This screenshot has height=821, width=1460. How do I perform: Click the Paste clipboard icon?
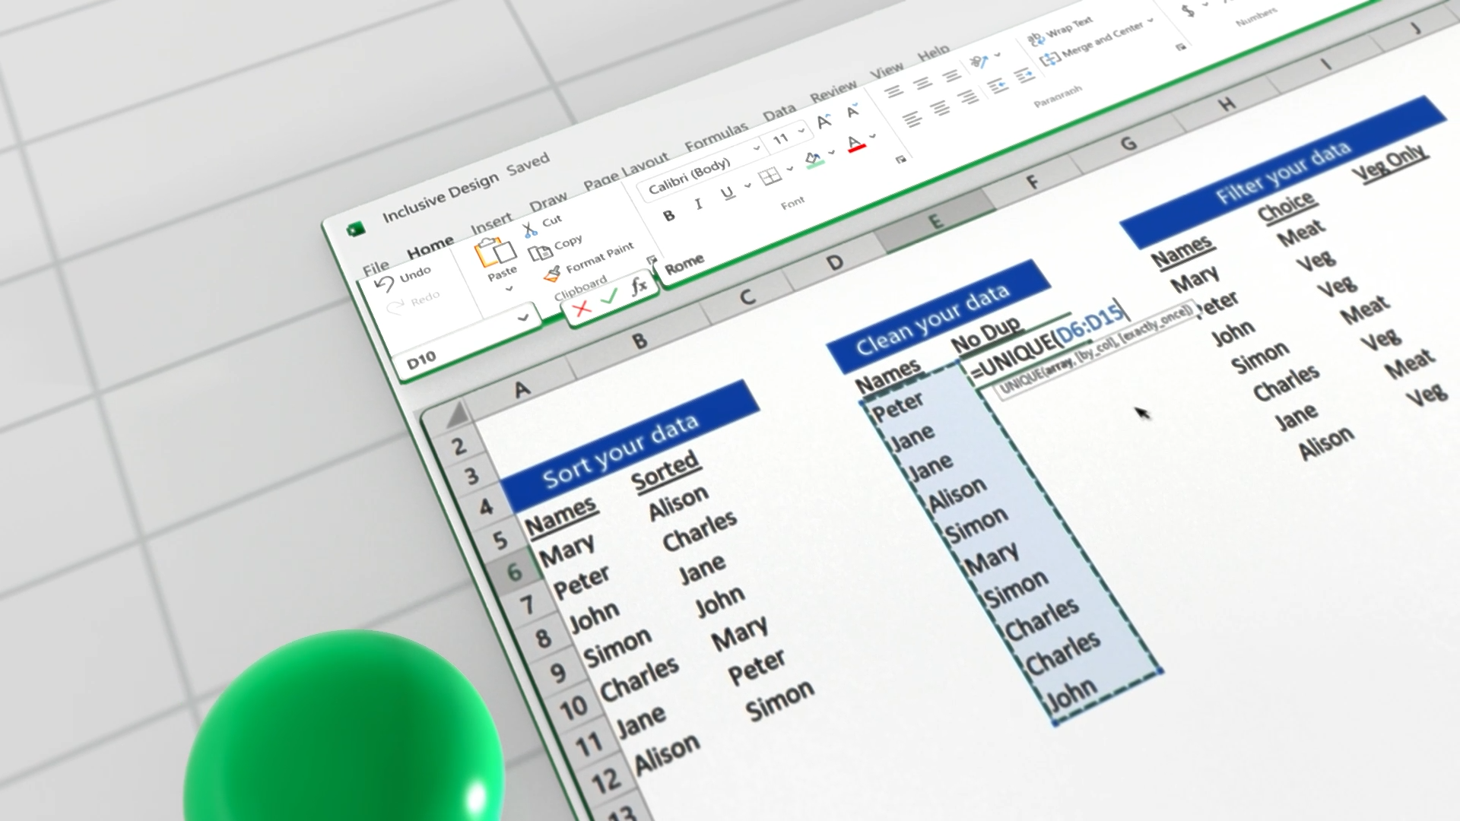(494, 251)
